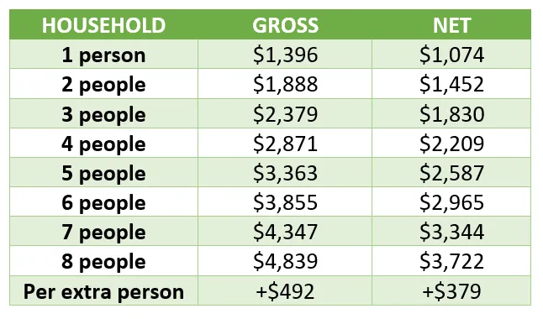Viewport: 543px width, 319px height.
Task: Click the 6 people row label
Action: coord(103,203)
